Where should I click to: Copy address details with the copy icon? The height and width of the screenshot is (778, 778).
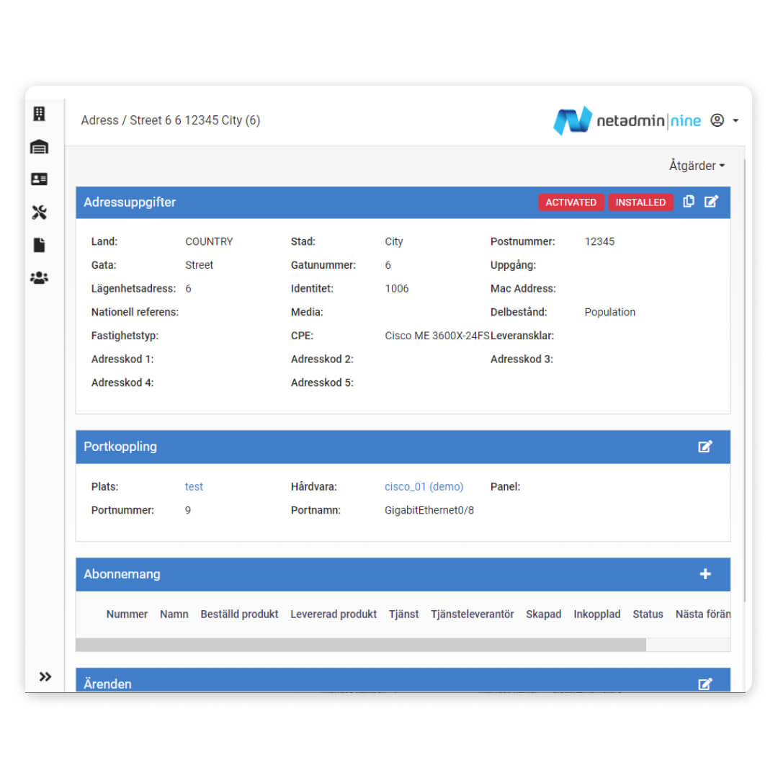(689, 202)
